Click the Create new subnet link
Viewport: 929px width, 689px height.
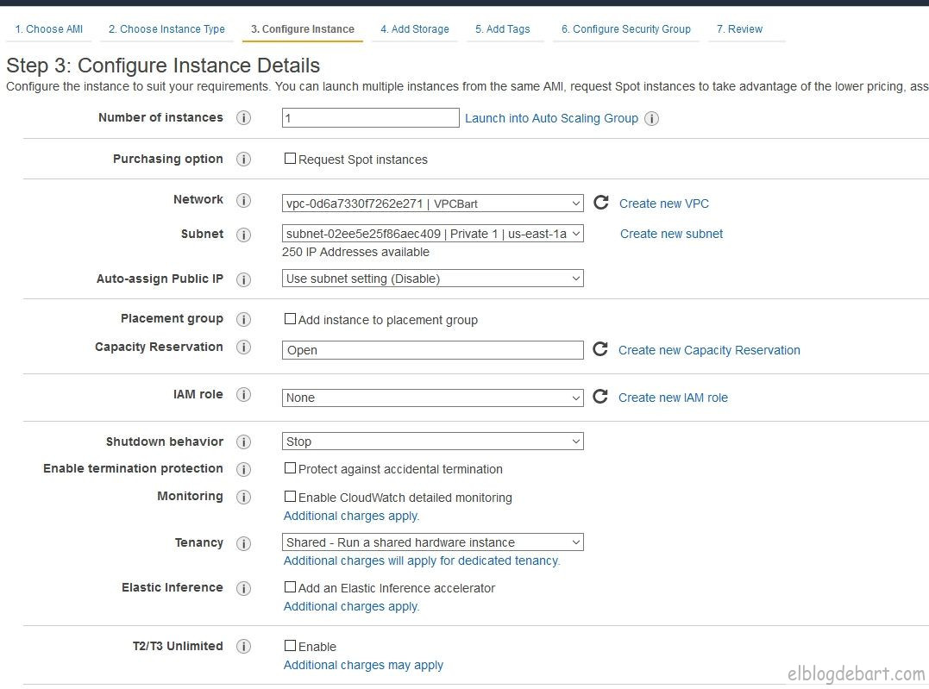pyautogui.click(x=671, y=234)
